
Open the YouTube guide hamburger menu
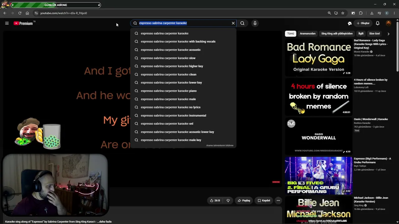tap(7, 23)
